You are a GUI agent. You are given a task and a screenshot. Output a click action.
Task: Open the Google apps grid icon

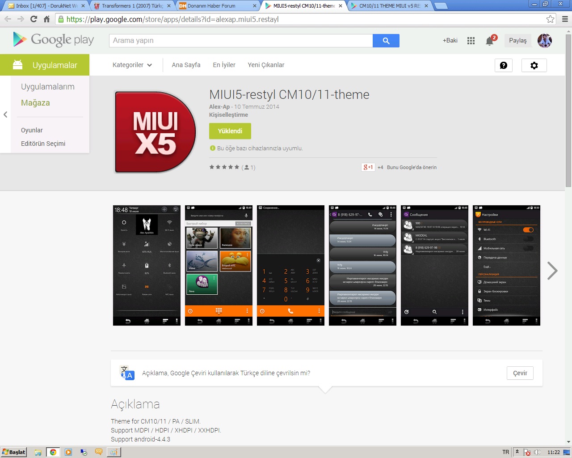click(471, 41)
